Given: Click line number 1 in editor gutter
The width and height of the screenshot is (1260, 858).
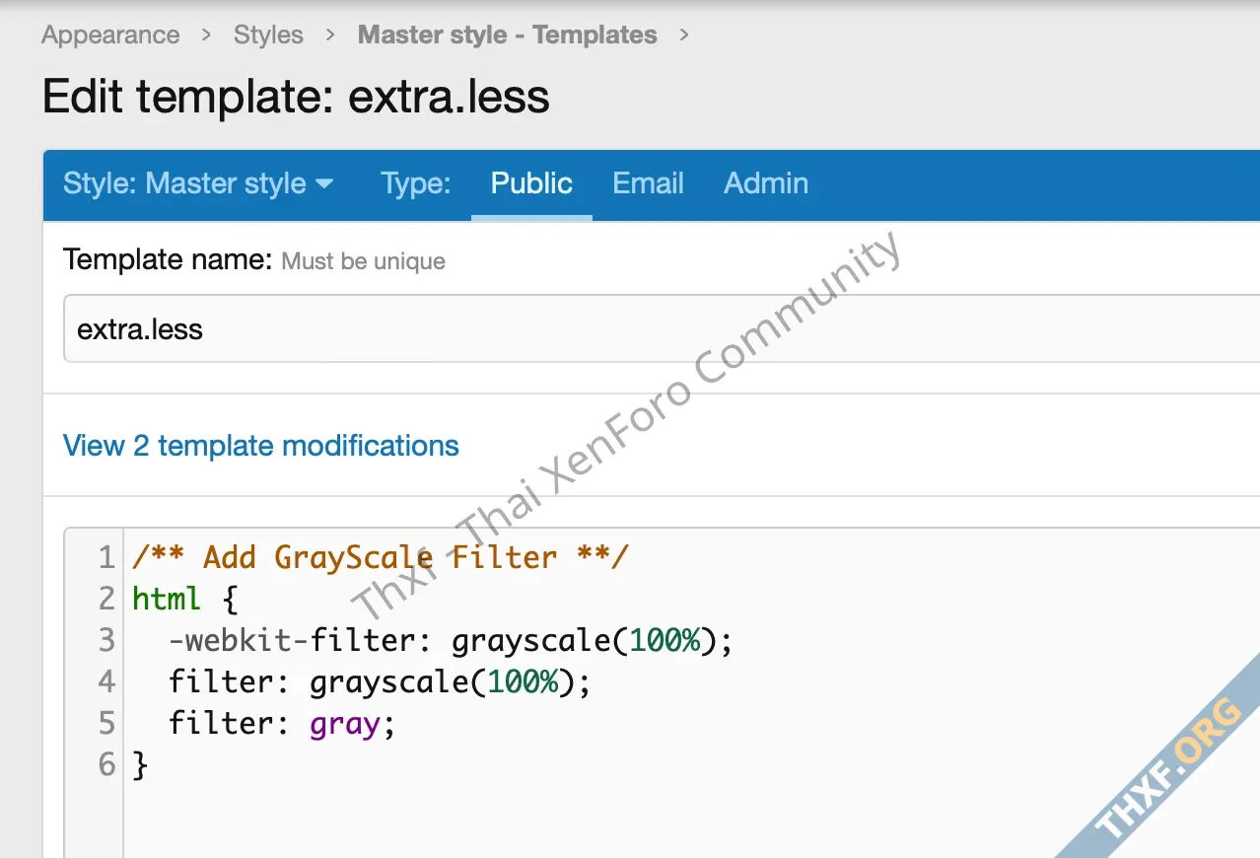Looking at the screenshot, I should [106, 557].
